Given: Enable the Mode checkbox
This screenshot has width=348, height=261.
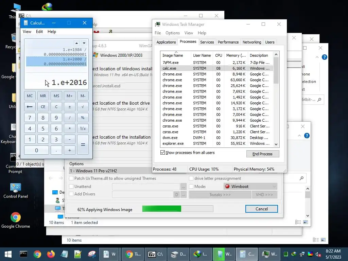Looking at the screenshot, I should [191, 187].
